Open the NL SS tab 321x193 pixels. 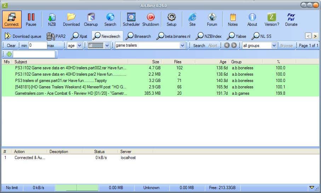click(262, 36)
